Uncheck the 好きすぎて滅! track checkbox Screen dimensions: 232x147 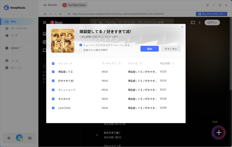(x=53, y=81)
